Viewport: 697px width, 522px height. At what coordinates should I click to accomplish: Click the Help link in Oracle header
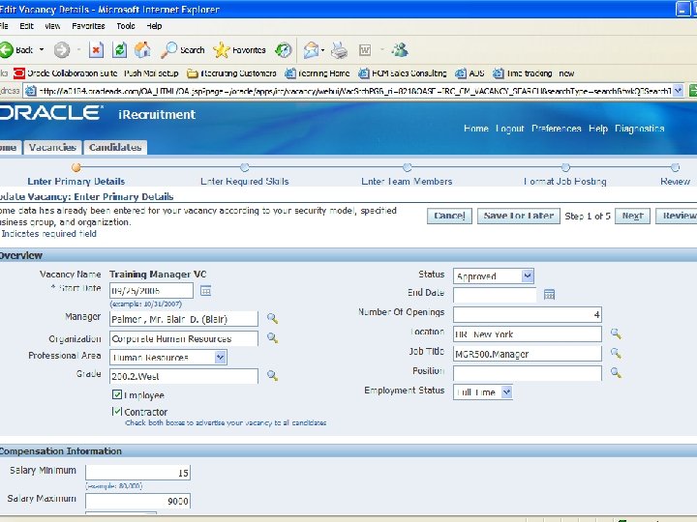[x=598, y=129]
